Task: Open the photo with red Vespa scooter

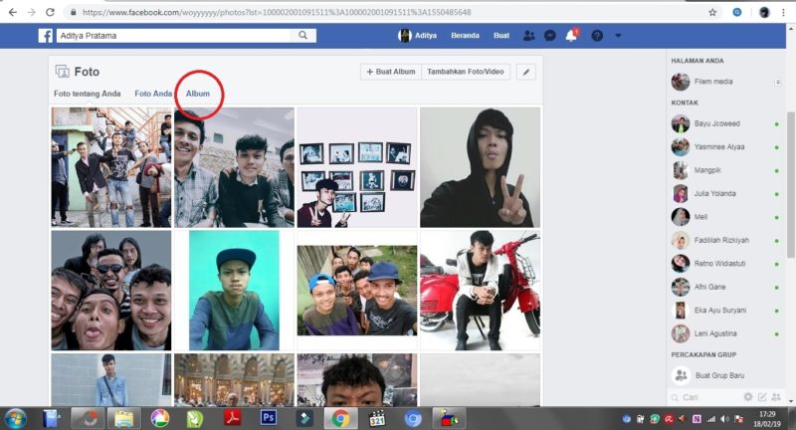Action: click(481, 291)
